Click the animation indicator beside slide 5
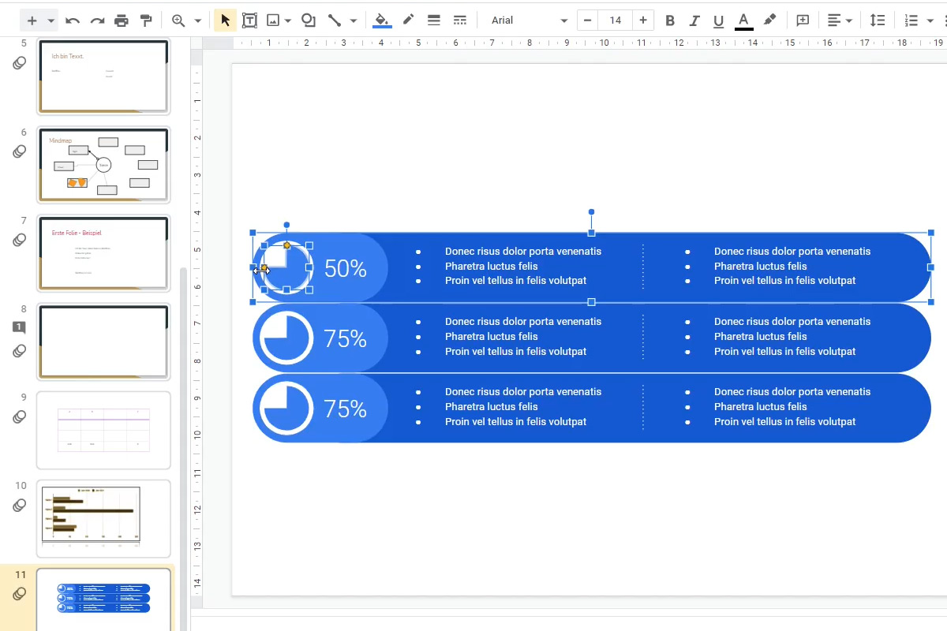Screen dimensions: 947x631 (20, 63)
